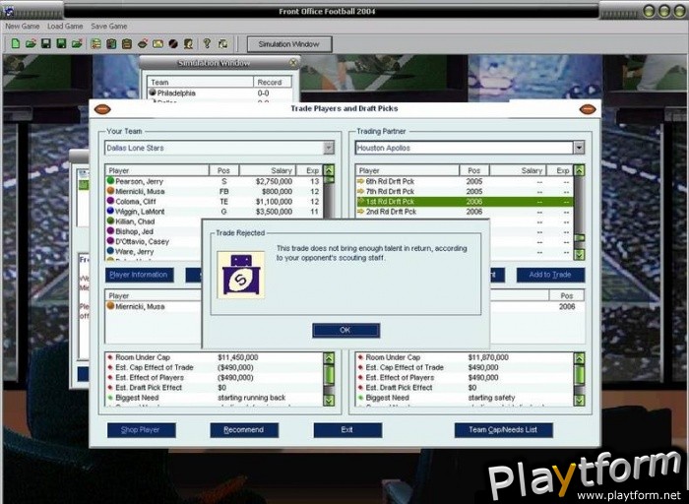Click scrollbar thumb of Your Team cap list
Viewport: 689px width, 504px height.
pos(329,375)
